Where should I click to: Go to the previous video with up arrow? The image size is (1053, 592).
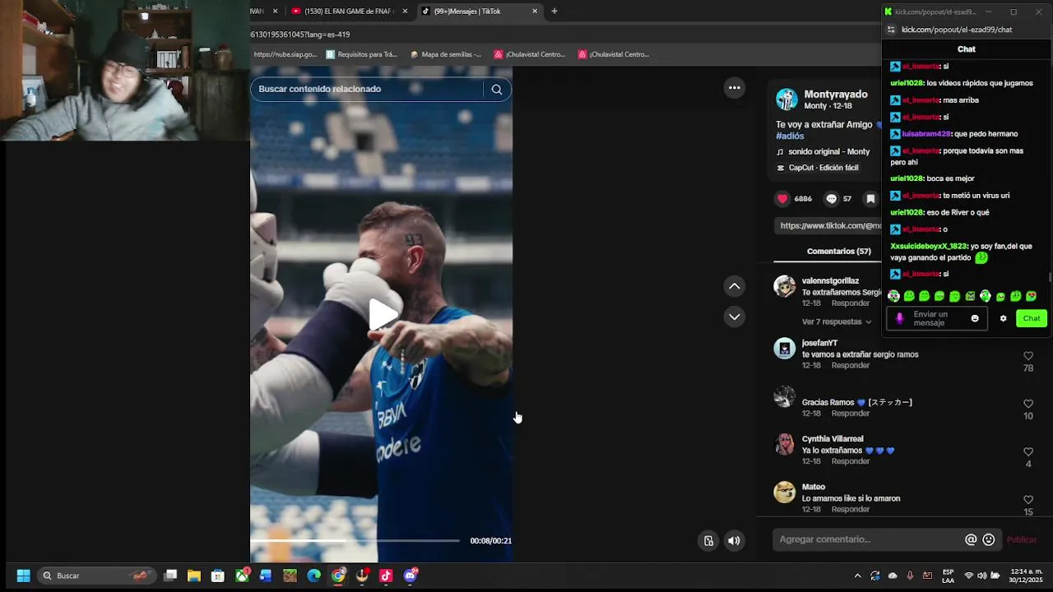coord(735,286)
